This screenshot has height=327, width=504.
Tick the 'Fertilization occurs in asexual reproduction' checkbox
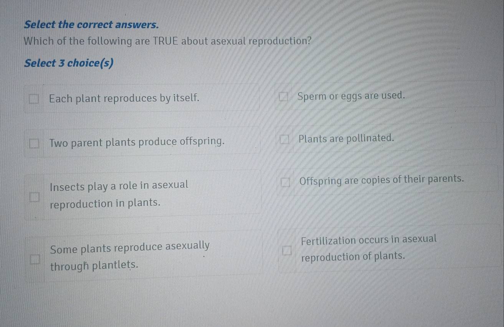[x=286, y=251]
